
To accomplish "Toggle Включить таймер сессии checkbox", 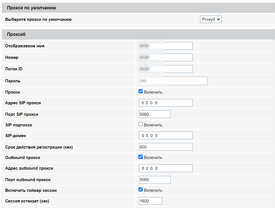I will (x=141, y=190).
